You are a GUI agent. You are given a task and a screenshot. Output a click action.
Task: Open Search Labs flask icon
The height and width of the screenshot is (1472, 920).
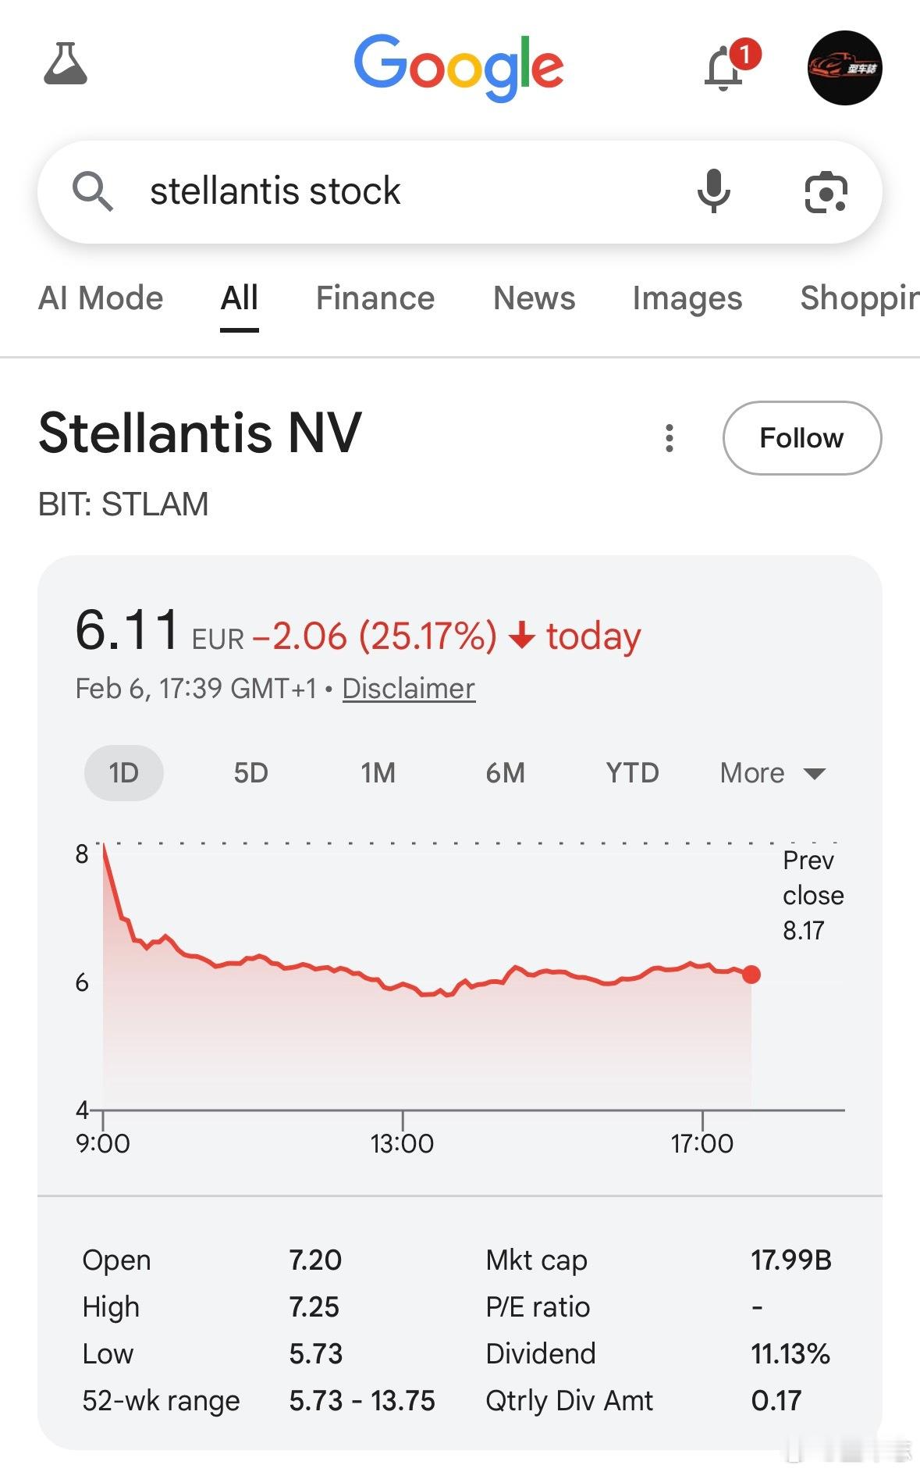tap(66, 65)
